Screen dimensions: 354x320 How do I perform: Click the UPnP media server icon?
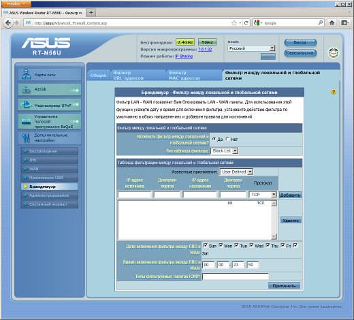point(26,104)
